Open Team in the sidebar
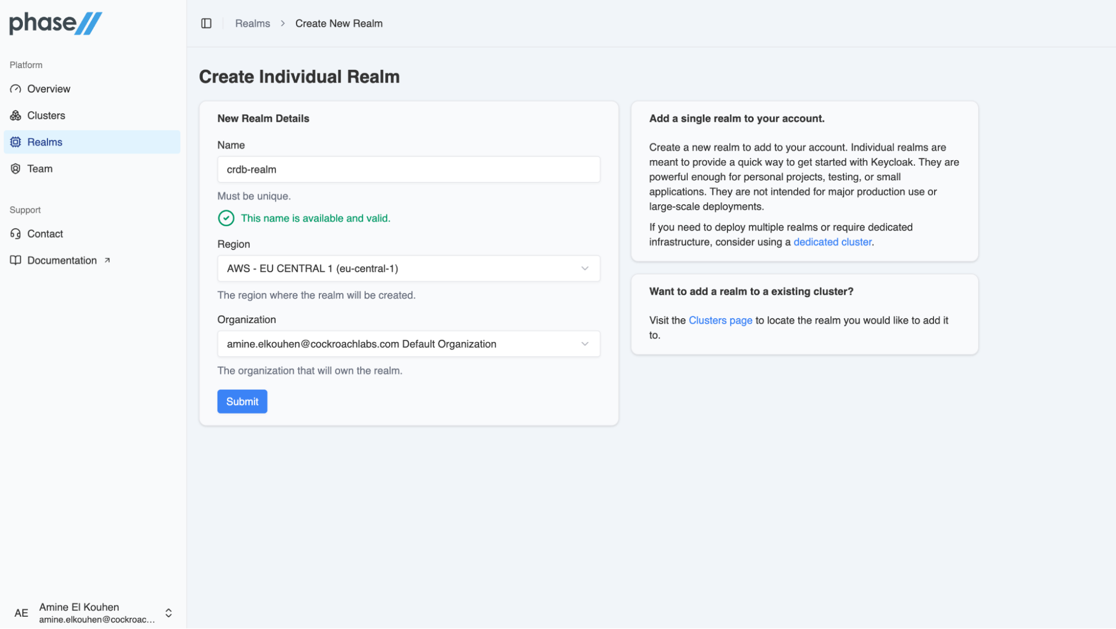This screenshot has height=629, width=1116. click(x=40, y=169)
